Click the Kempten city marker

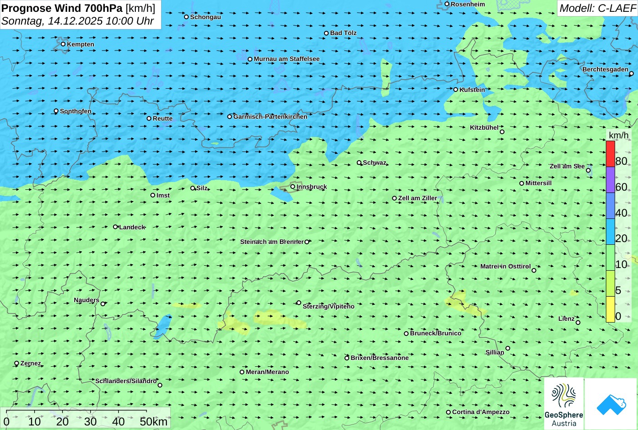pos(63,44)
